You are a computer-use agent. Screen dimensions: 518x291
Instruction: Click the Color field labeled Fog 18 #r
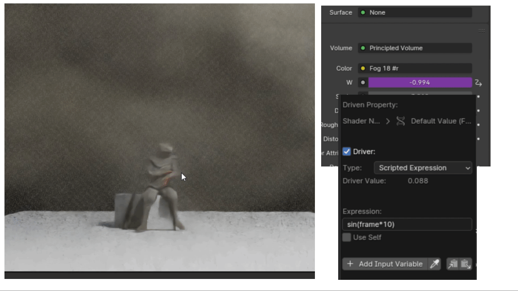pos(414,68)
